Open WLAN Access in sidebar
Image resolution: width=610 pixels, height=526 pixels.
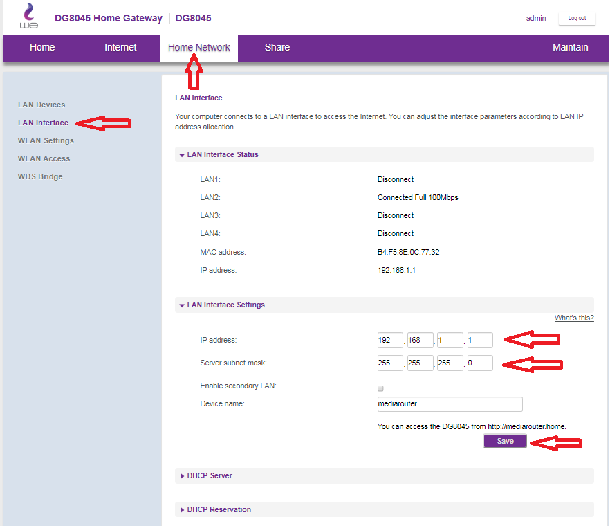click(44, 158)
